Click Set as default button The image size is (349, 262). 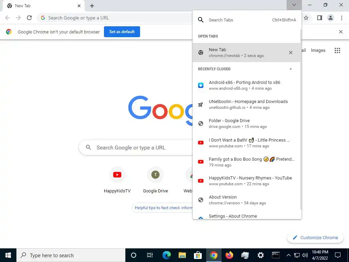click(122, 32)
